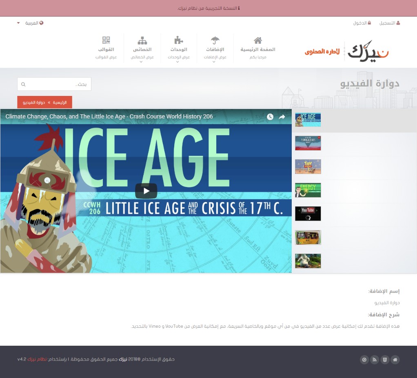
Task: Click the footer compass icon
Action: 364,360
